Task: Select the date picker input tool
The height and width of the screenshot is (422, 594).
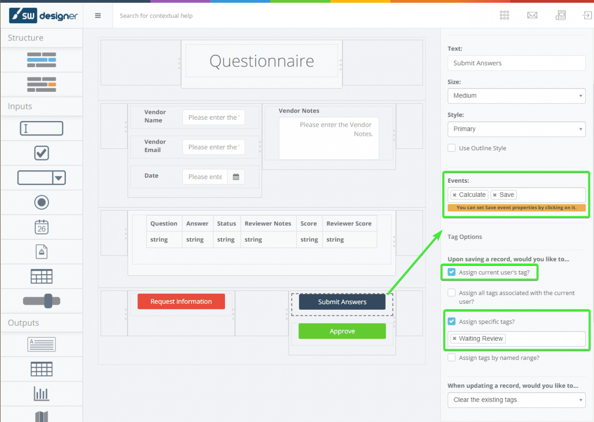Action: [x=41, y=227]
